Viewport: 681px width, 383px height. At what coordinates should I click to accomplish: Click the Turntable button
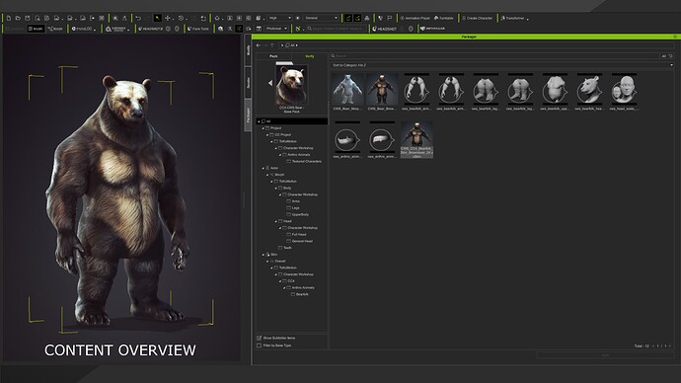(443, 18)
